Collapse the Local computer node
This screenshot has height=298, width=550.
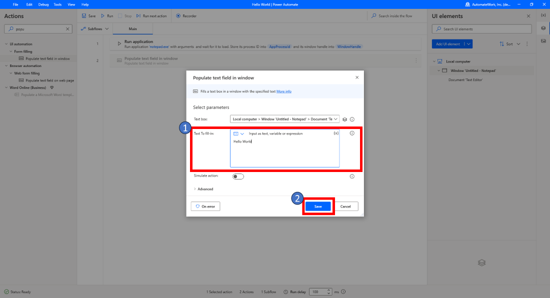click(434, 61)
